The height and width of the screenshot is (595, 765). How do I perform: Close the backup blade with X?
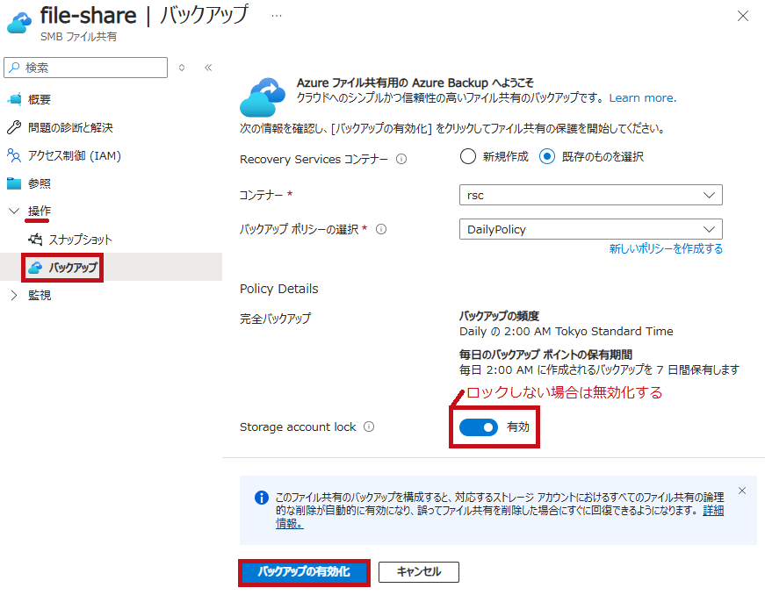(742, 16)
